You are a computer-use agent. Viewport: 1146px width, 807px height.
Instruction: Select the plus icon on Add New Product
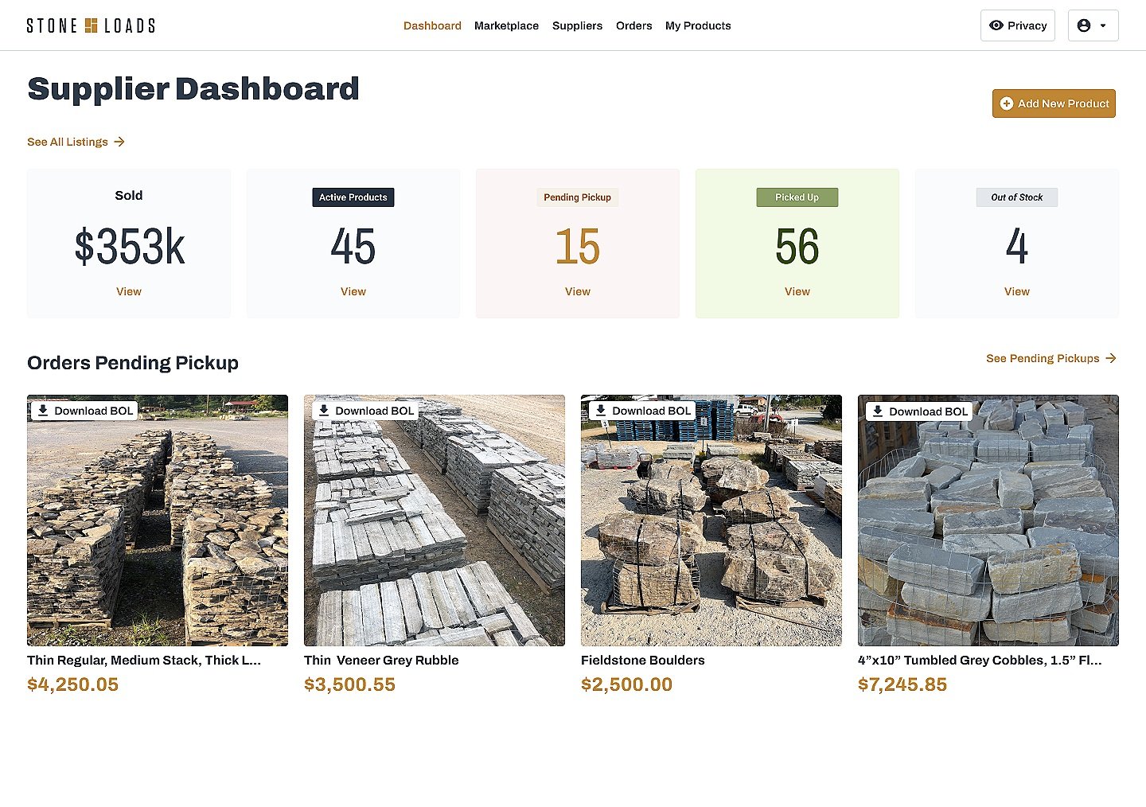[1008, 103]
